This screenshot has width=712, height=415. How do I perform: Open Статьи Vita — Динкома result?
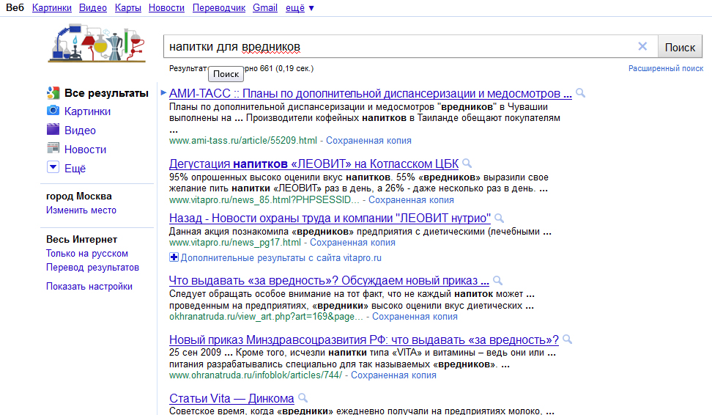pos(231,399)
